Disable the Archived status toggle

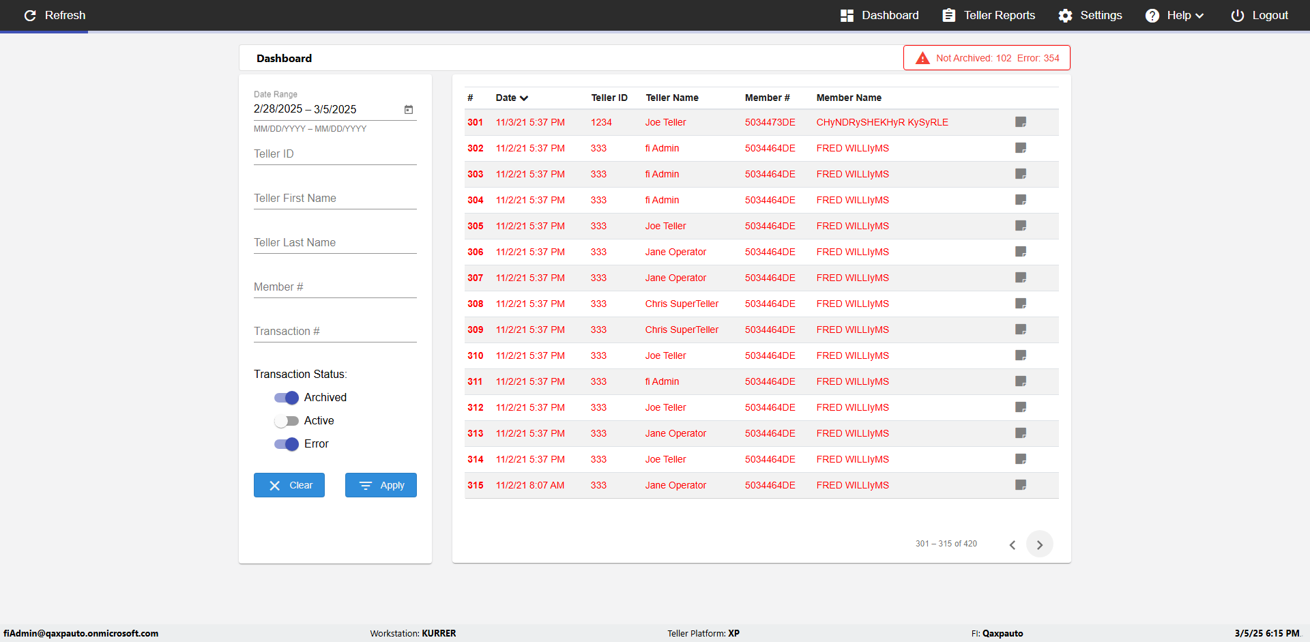click(287, 398)
